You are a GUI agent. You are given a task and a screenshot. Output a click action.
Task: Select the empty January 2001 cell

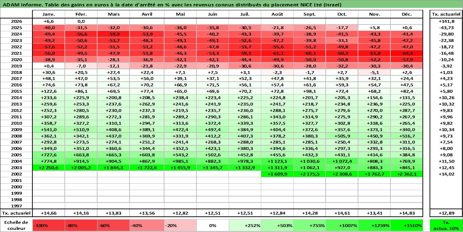point(48,180)
